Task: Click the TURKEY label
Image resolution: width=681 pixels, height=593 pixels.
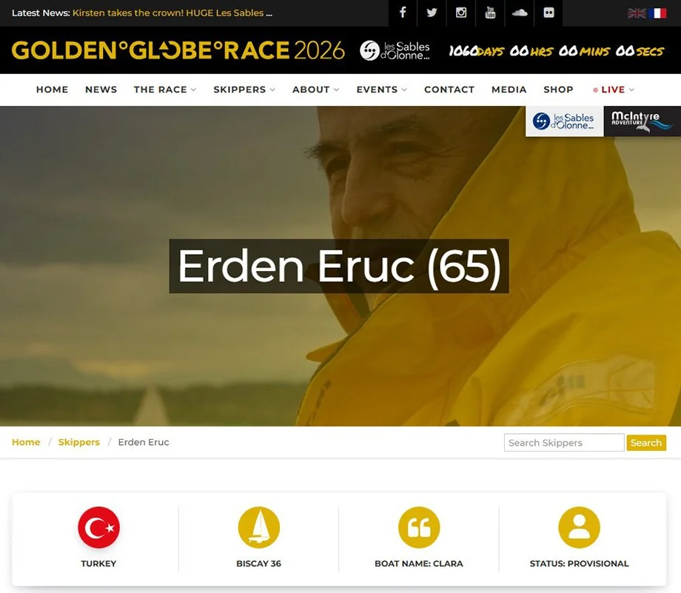Action: pyautogui.click(x=98, y=563)
